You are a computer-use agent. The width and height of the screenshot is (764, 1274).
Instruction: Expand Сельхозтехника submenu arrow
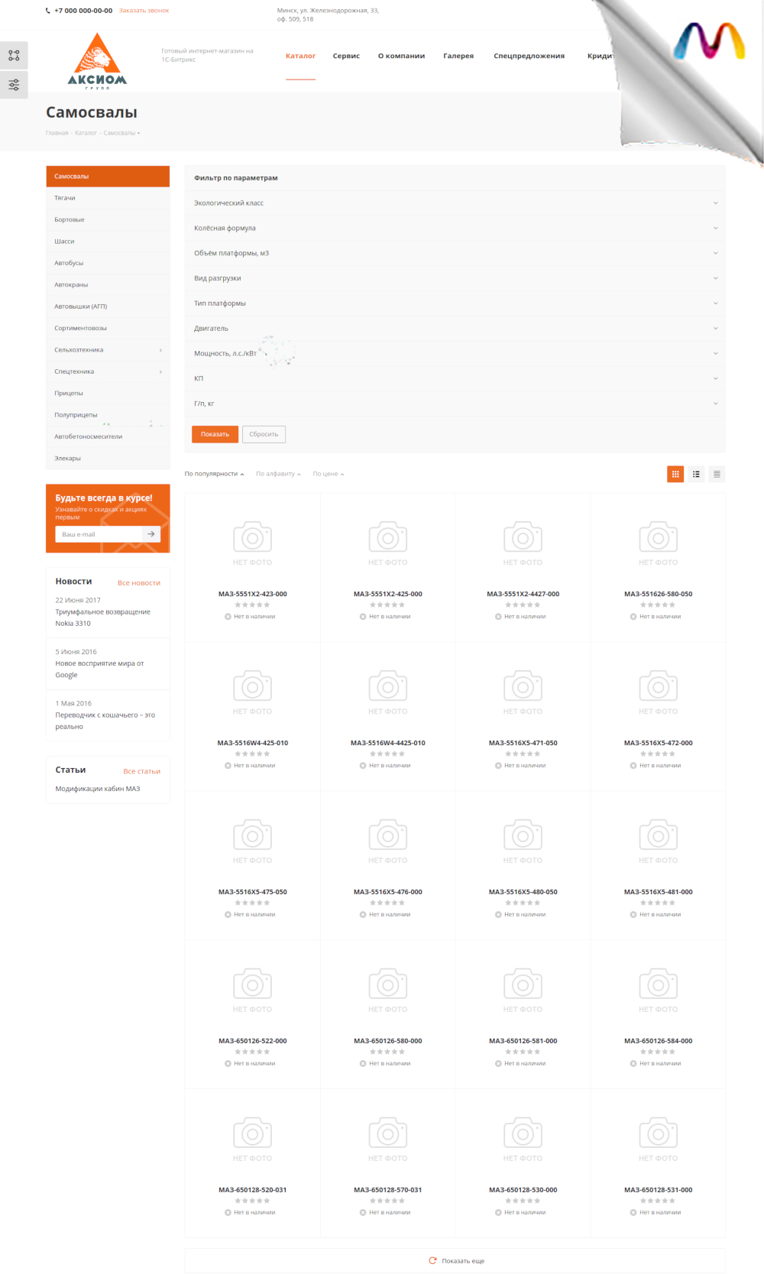coord(160,350)
